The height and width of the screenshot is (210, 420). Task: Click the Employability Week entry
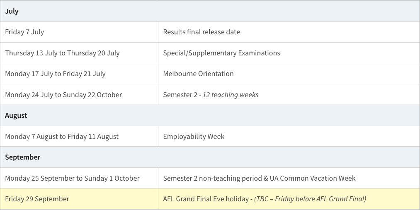[194, 136]
